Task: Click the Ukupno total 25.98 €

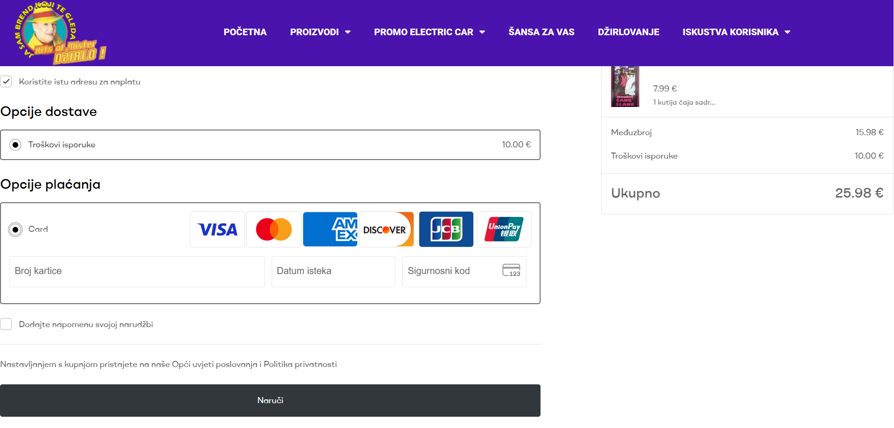Action: click(859, 193)
